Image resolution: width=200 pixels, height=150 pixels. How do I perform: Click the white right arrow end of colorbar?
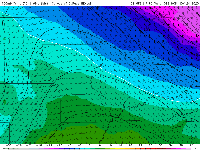coord(194,149)
